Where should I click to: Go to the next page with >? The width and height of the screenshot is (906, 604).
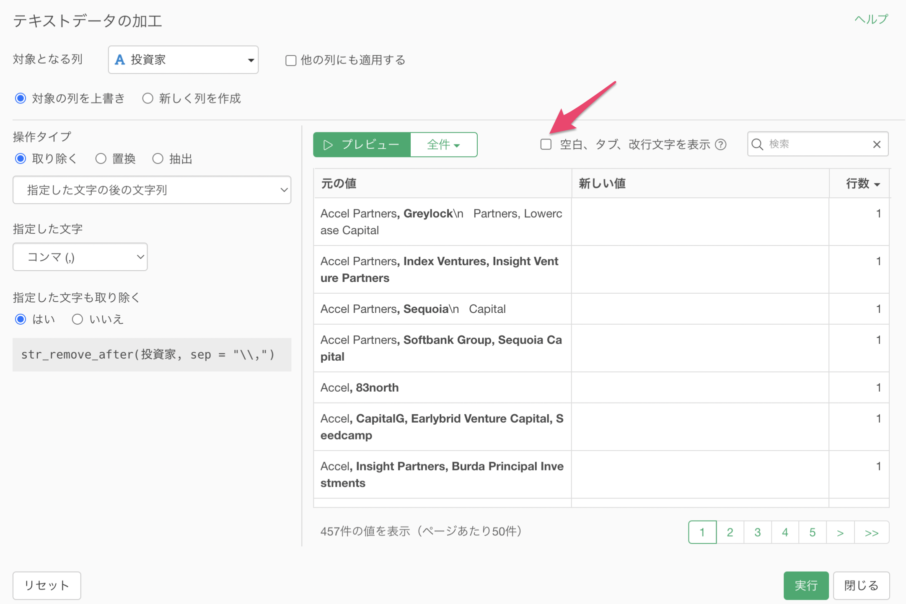(x=840, y=532)
